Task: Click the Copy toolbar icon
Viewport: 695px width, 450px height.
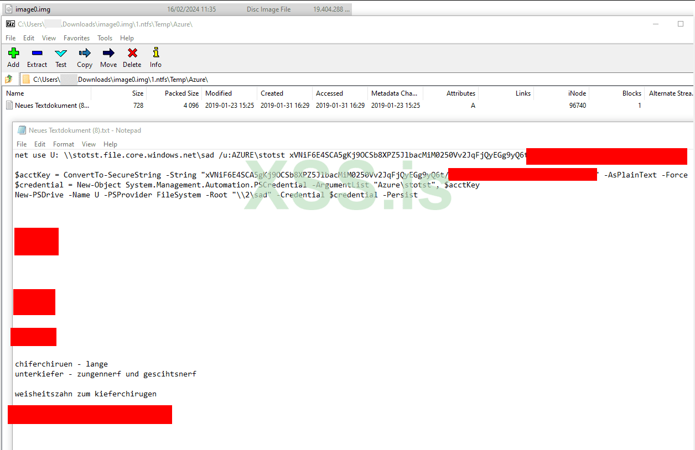Action: 85,53
